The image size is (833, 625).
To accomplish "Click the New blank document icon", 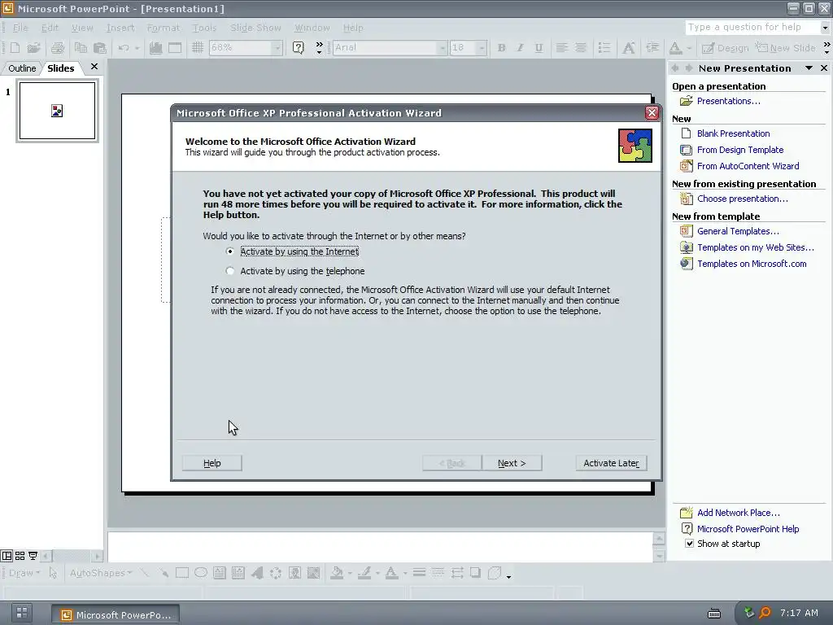I will [x=15, y=48].
